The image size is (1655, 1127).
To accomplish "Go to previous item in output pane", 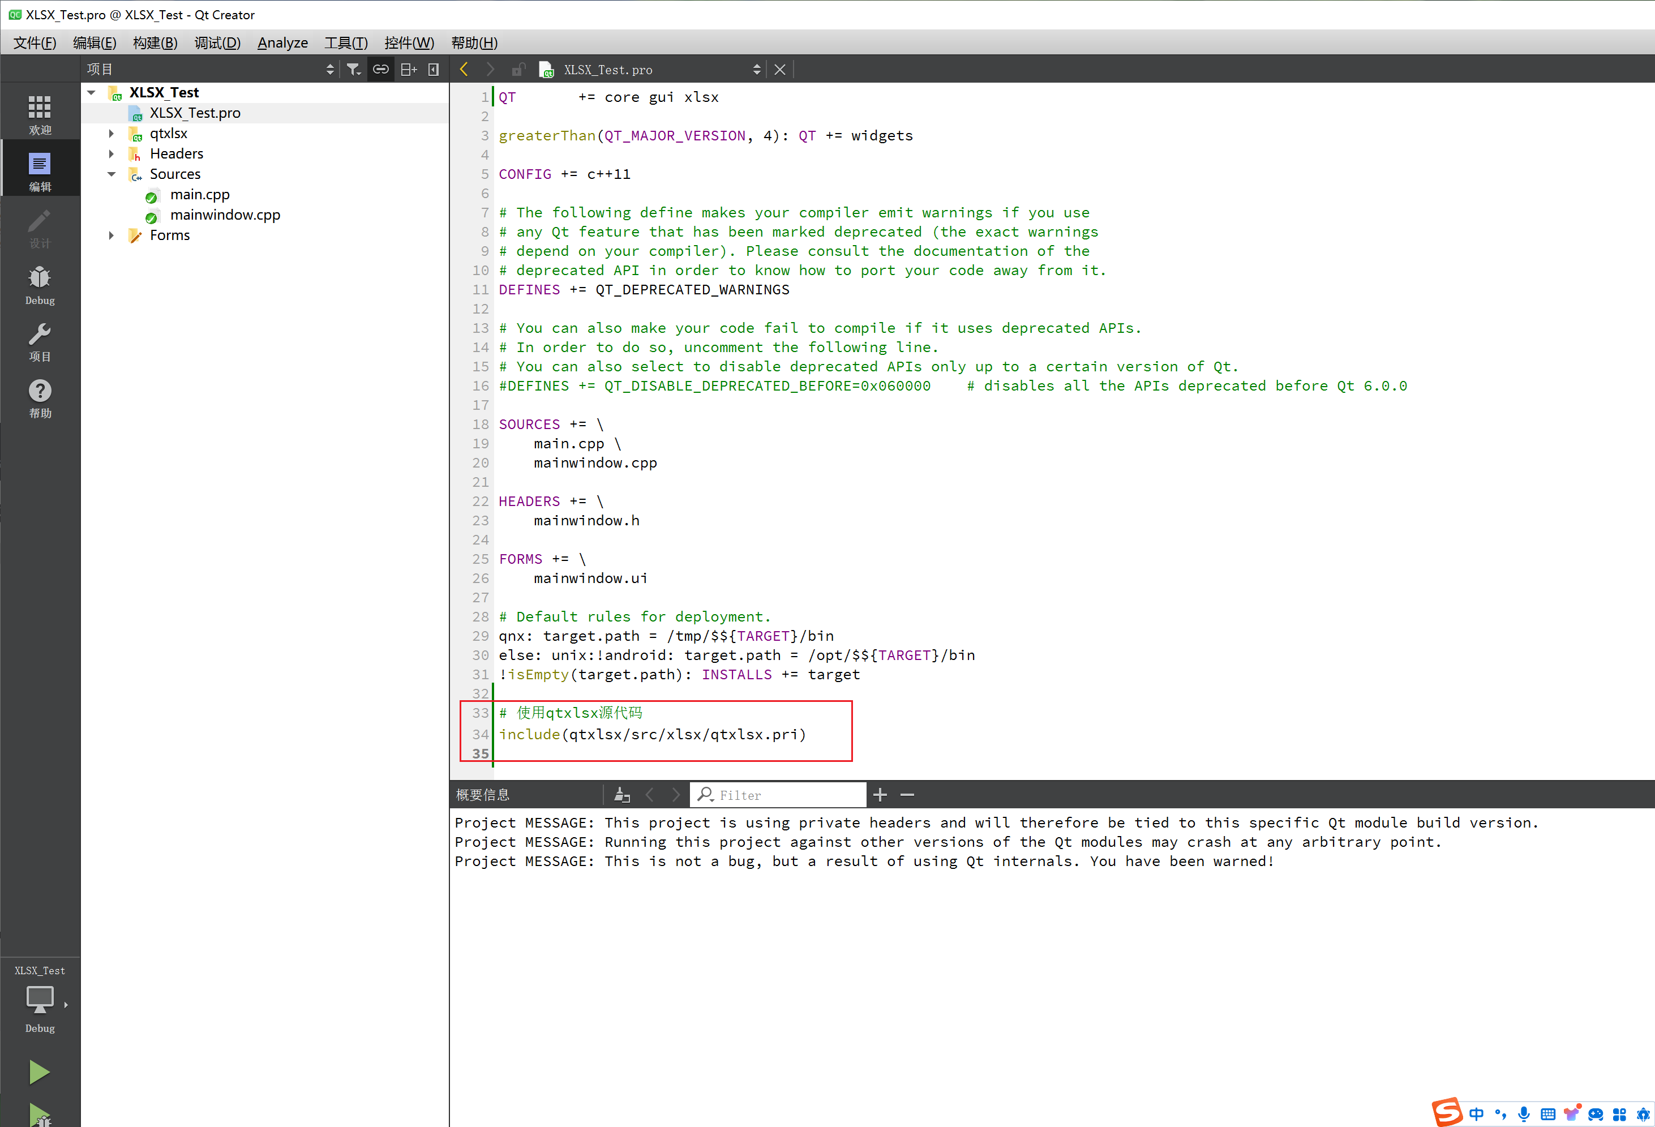I will (649, 795).
